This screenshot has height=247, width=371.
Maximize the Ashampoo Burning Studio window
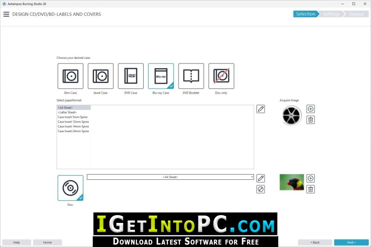tap(354, 4)
